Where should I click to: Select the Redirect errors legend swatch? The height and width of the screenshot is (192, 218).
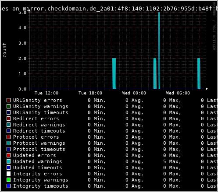(x=8, y=119)
